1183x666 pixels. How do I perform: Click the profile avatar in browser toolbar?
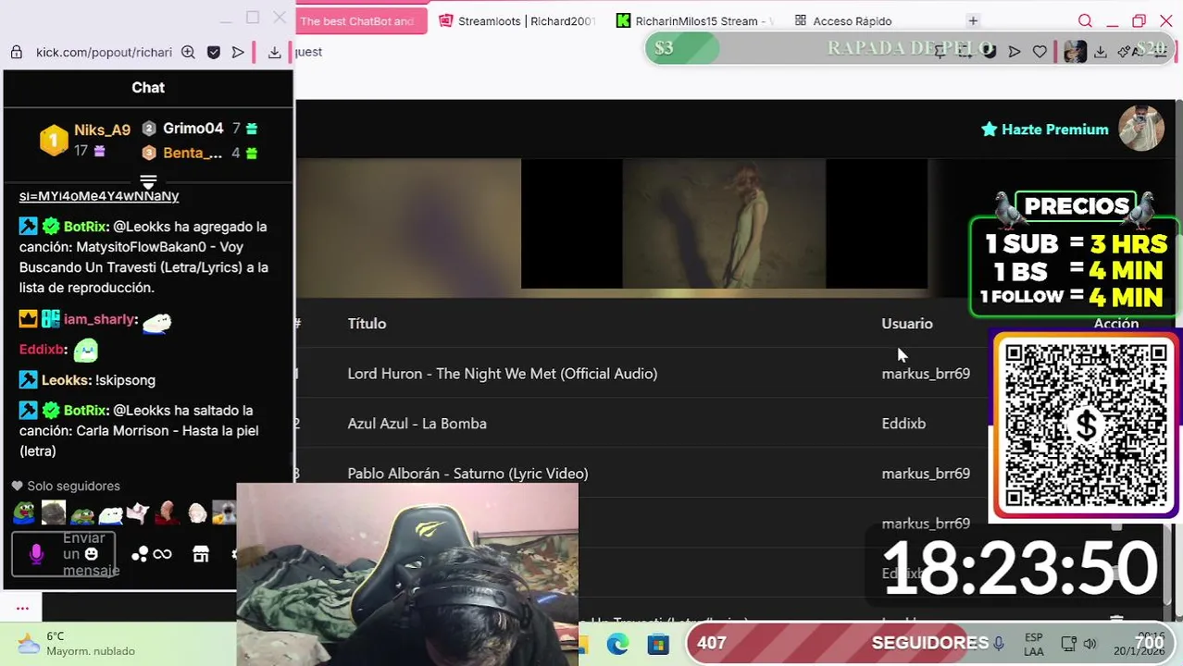pyautogui.click(x=1075, y=52)
